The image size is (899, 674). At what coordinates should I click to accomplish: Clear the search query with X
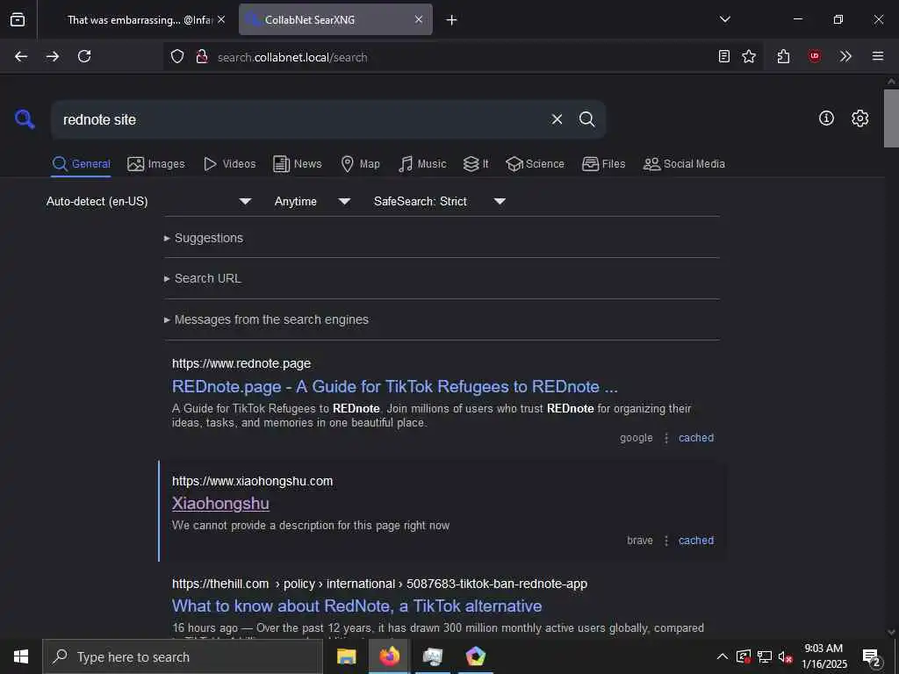tap(557, 119)
